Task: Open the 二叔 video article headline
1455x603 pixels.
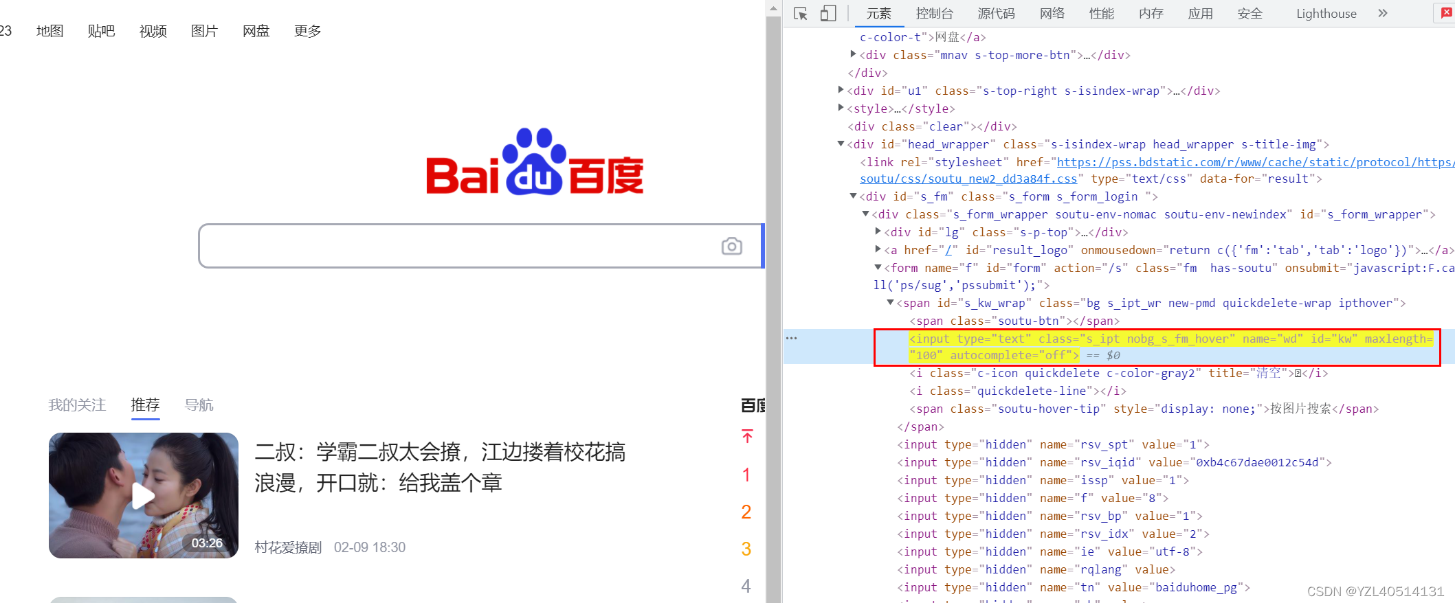Action: pyautogui.click(x=440, y=468)
